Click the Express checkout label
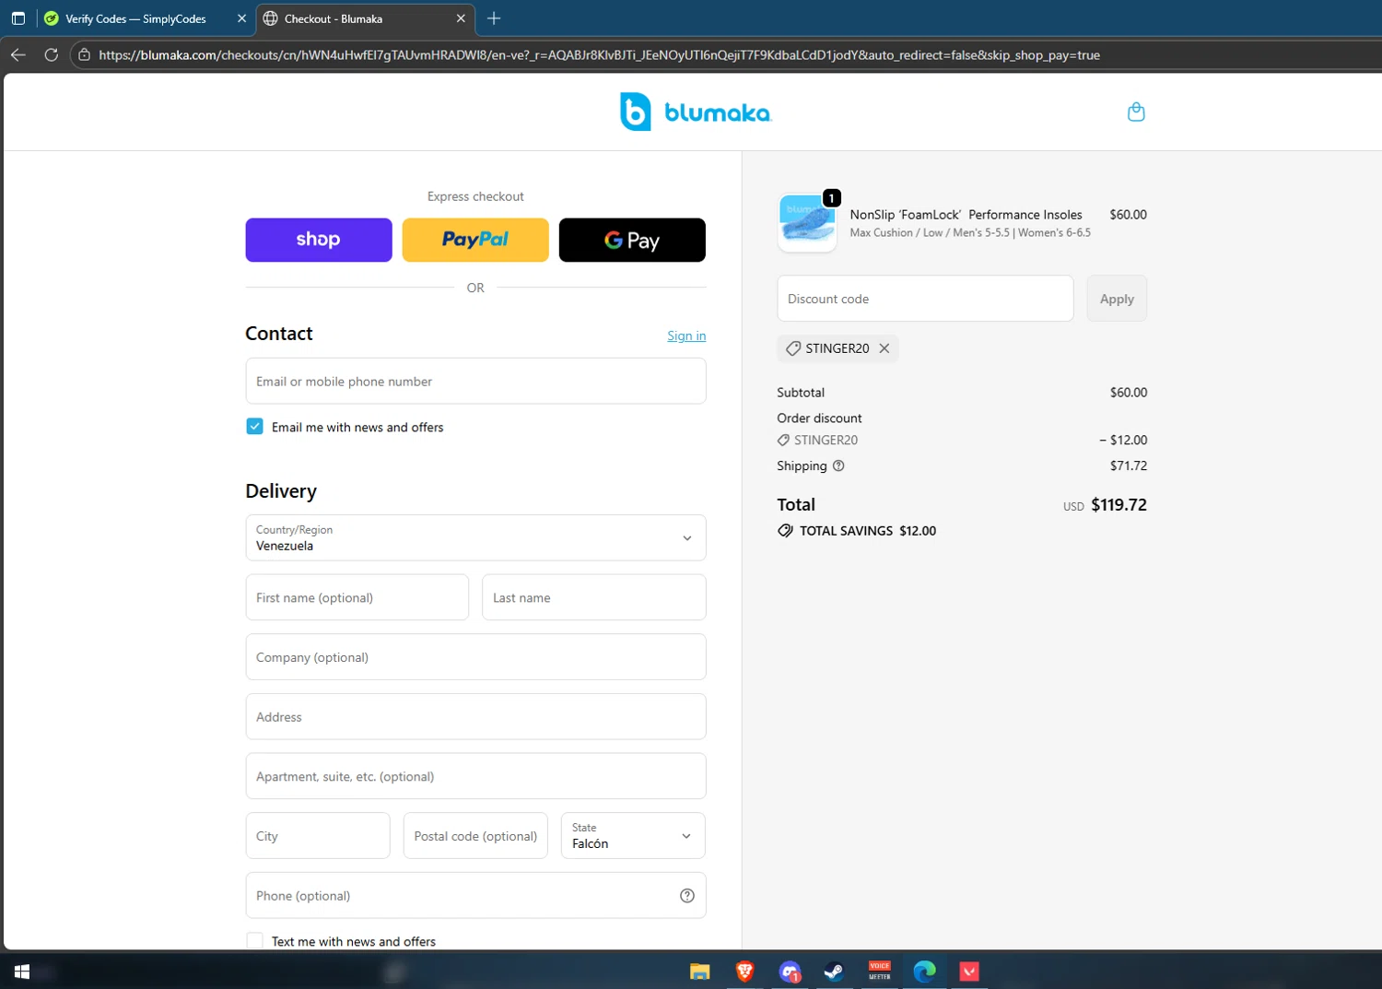Image resolution: width=1382 pixels, height=989 pixels. tap(475, 196)
